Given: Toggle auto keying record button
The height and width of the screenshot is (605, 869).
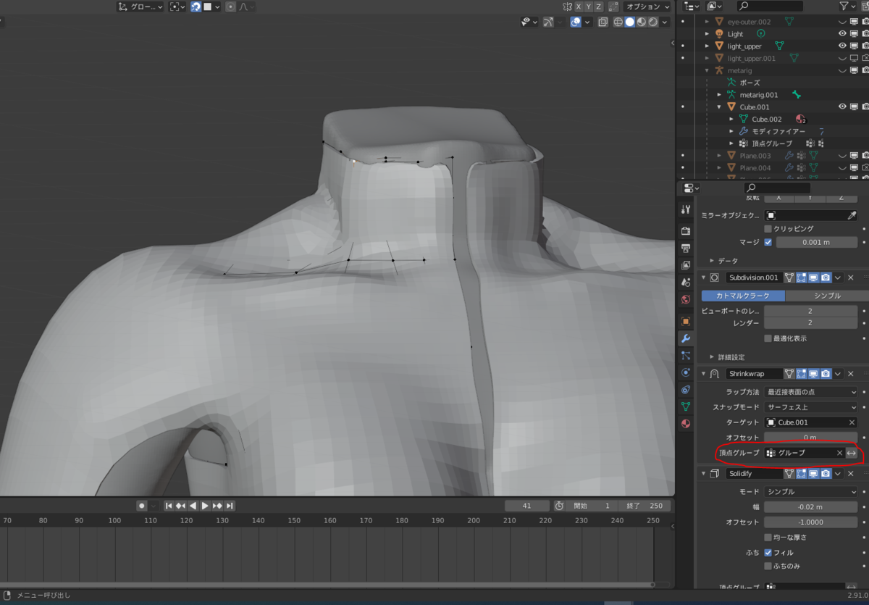Looking at the screenshot, I should coord(142,506).
